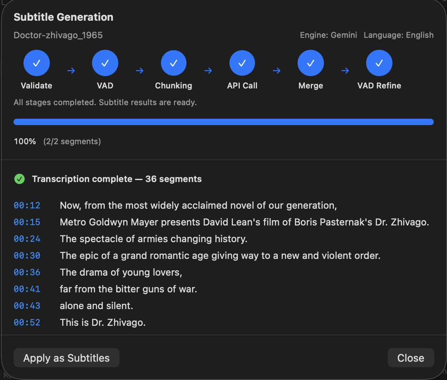447x380 pixels.
Task: Click the "Merge" stage label
Action: pos(311,86)
